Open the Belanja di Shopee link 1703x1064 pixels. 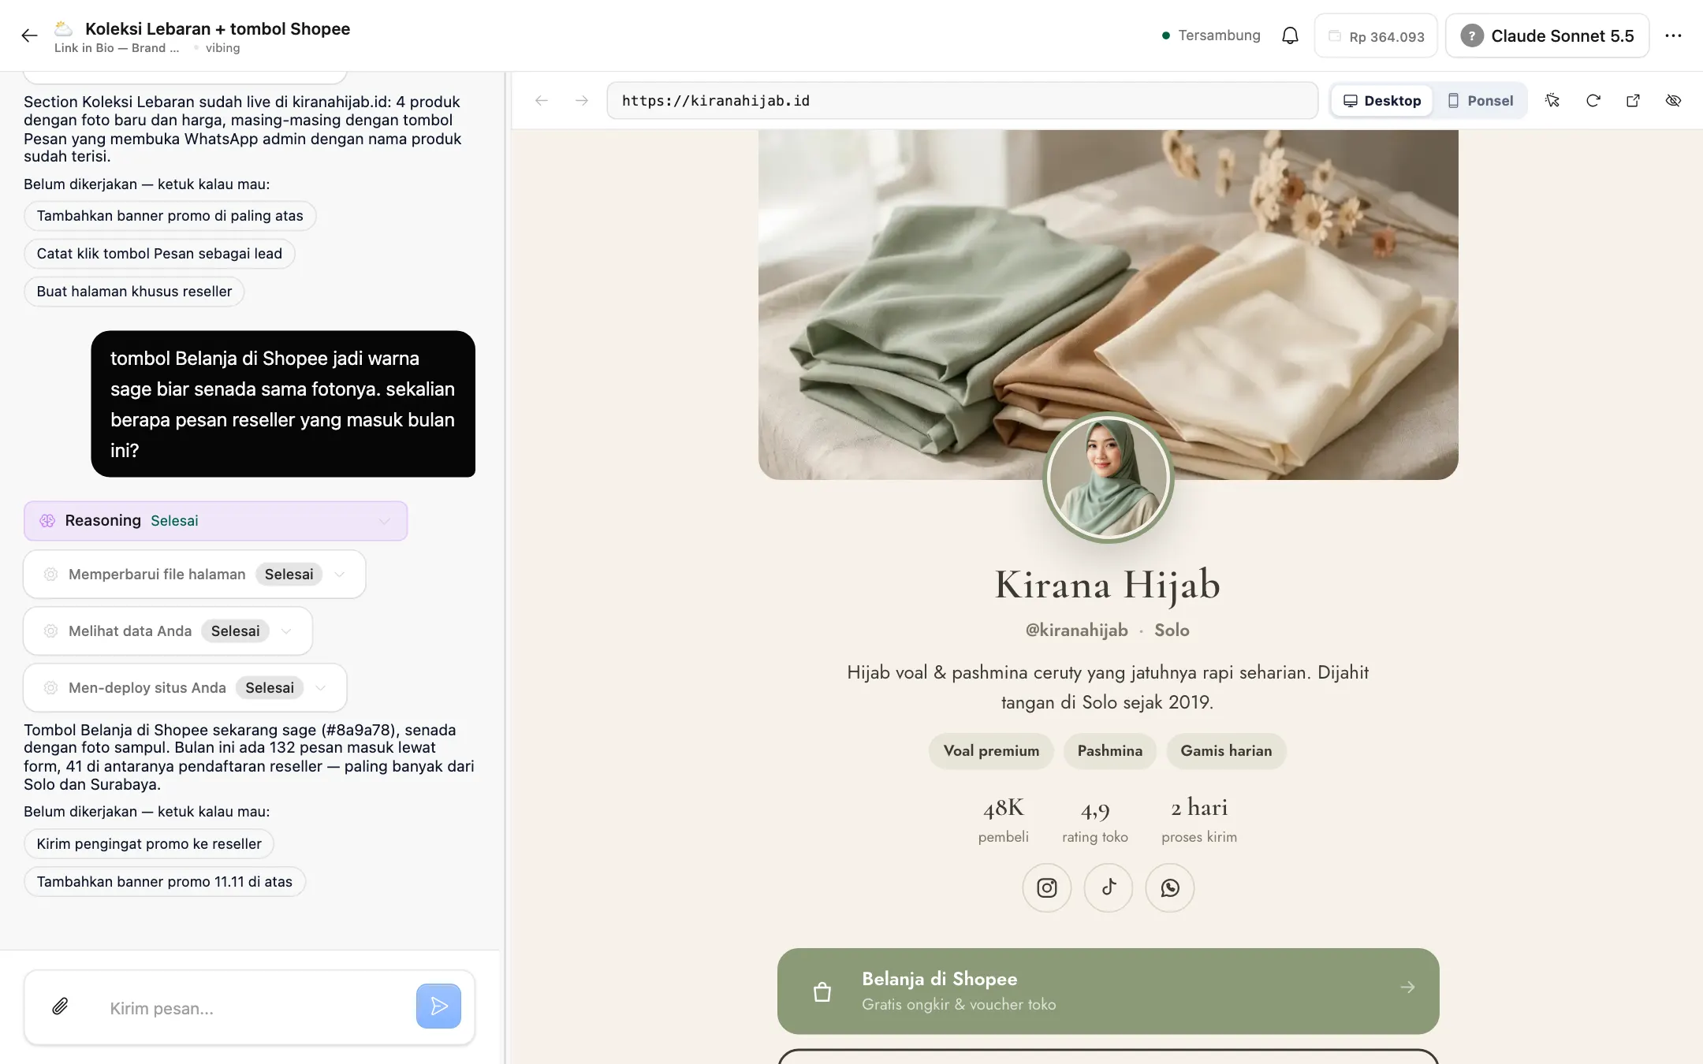point(1108,991)
